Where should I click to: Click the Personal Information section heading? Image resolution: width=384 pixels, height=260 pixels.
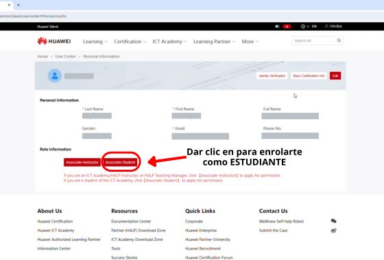(x=59, y=100)
